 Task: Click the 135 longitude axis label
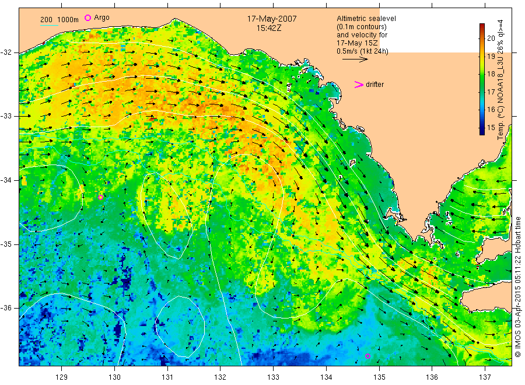pos(379,377)
